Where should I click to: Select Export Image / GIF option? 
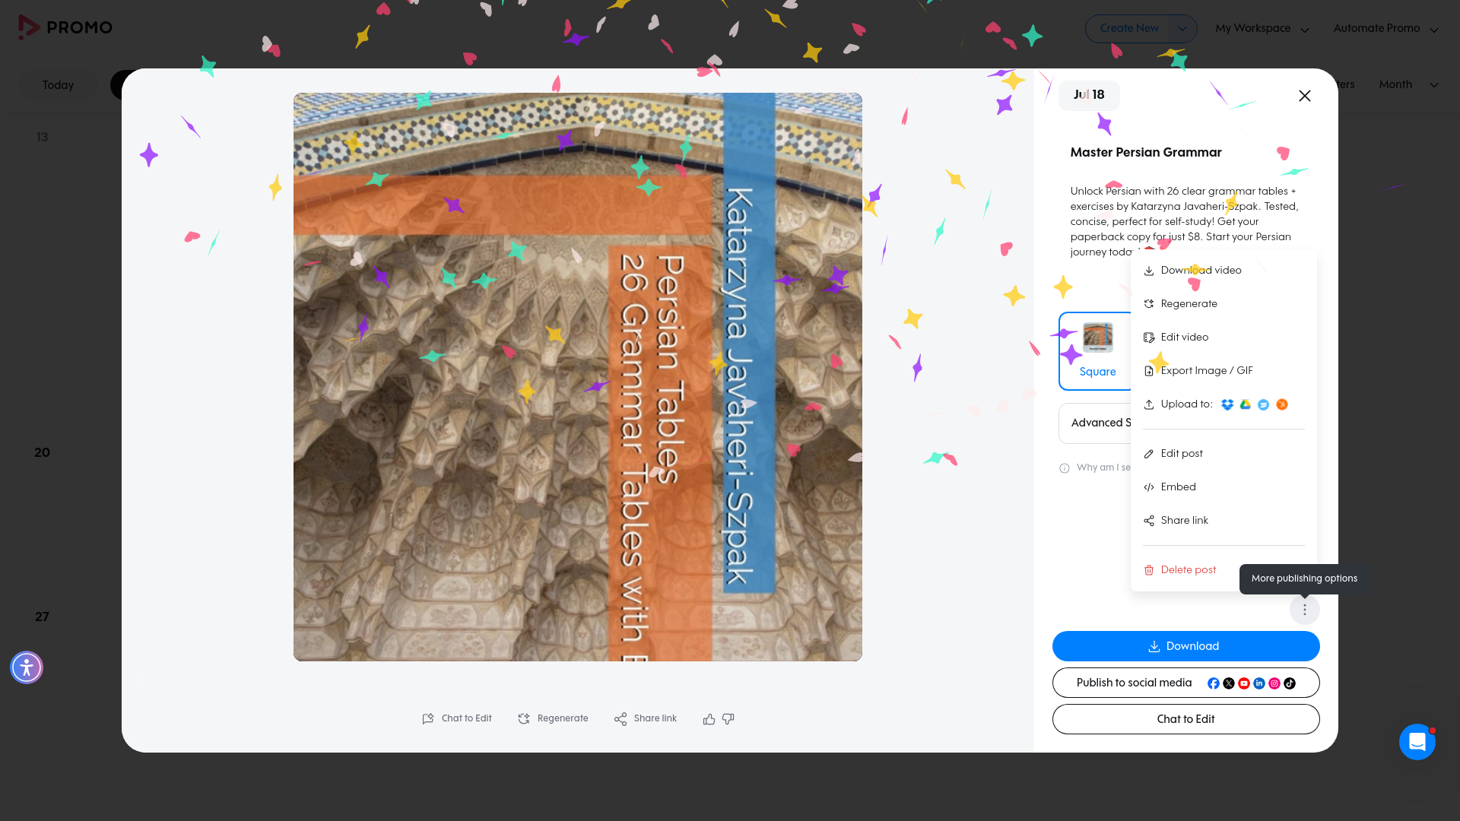[x=1224, y=371]
